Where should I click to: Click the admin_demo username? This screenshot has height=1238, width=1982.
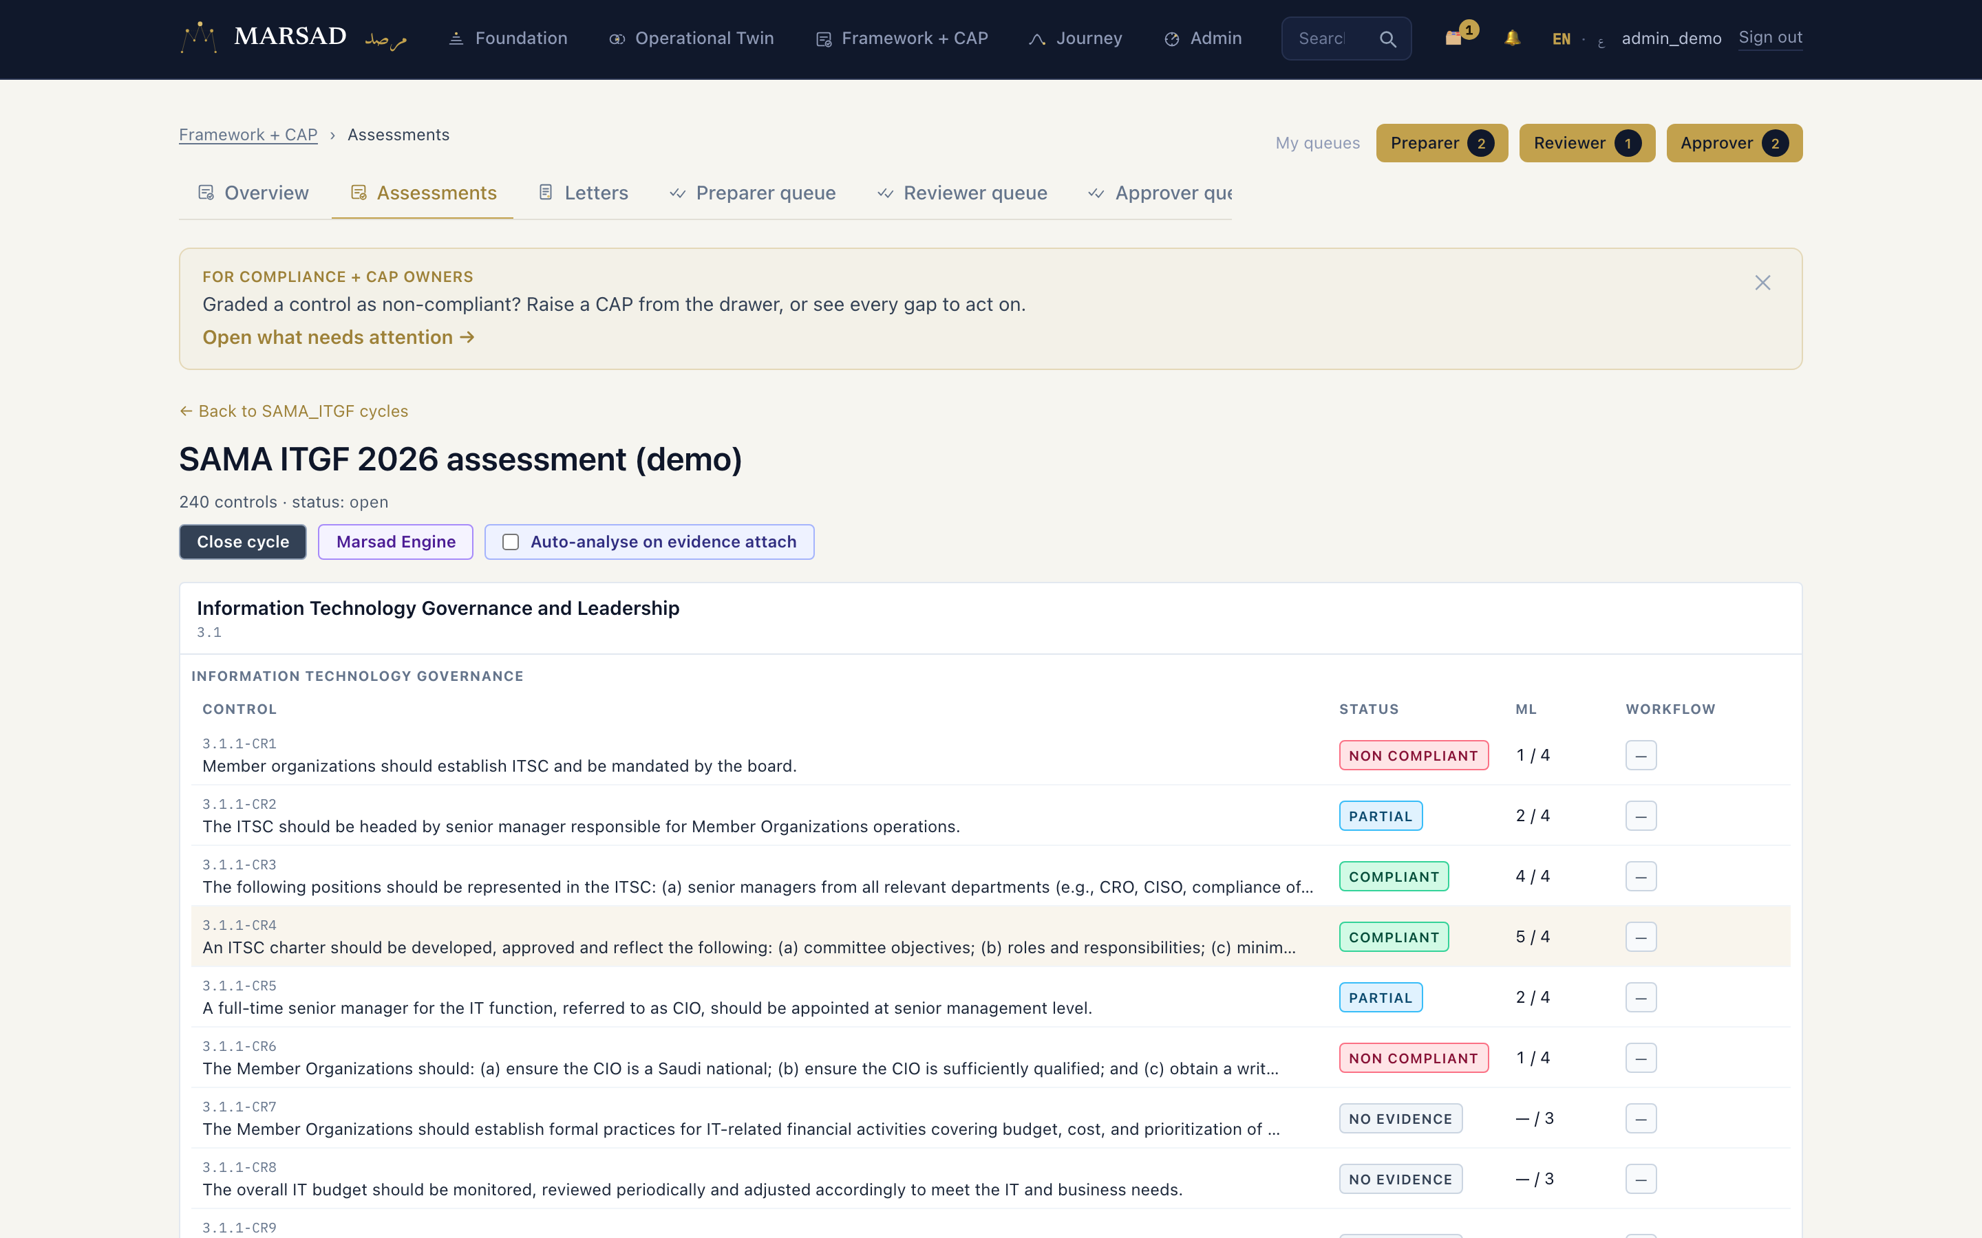[x=1671, y=39]
